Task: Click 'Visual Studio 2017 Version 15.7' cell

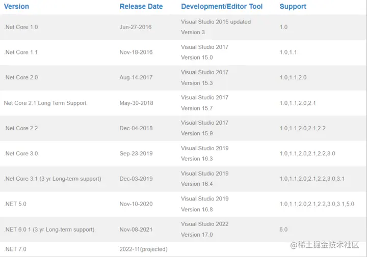Action: [204, 103]
